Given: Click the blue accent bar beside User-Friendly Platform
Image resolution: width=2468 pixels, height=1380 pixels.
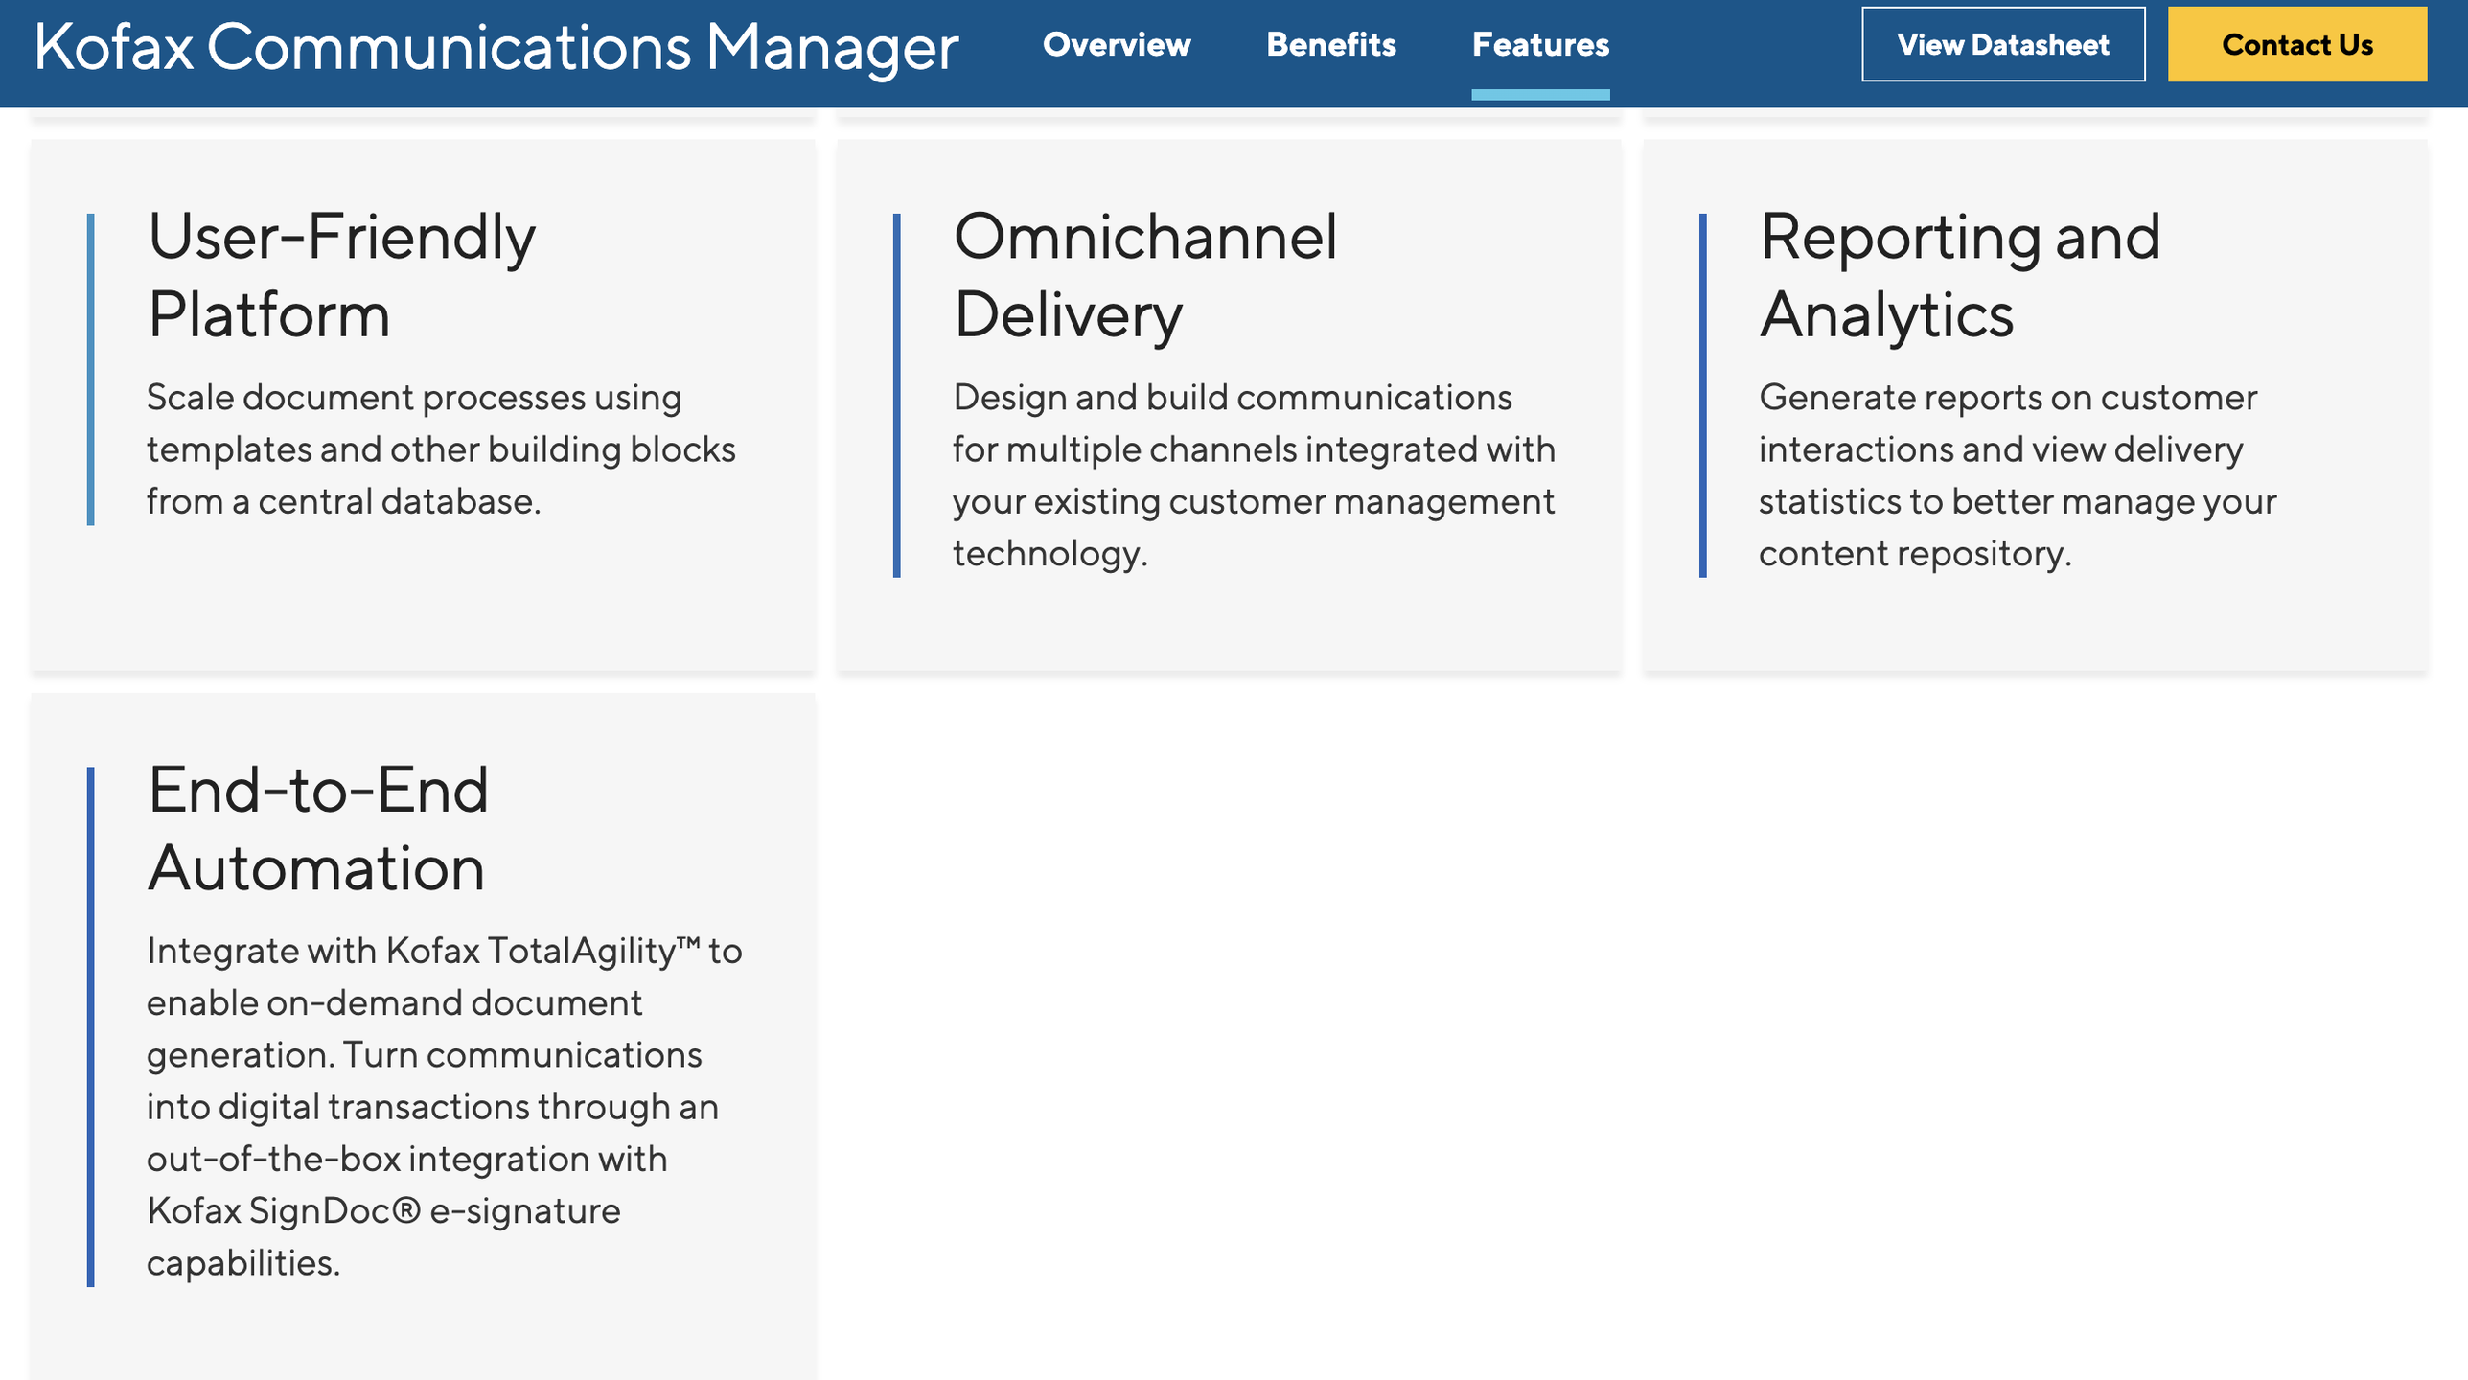Looking at the screenshot, I should 90,369.
